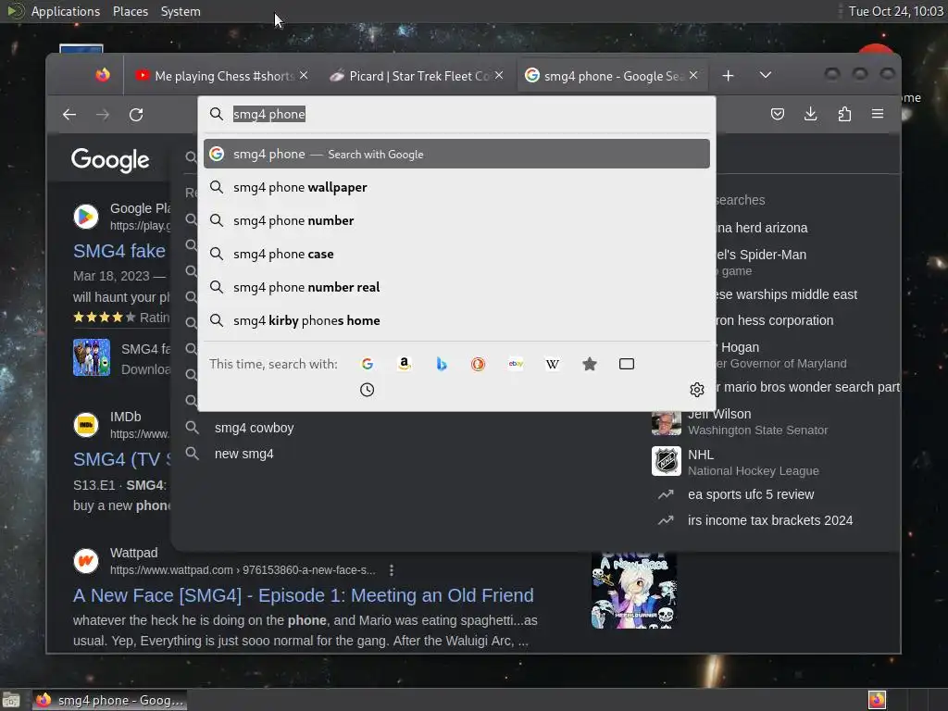Select trending ea sports ufc 5 review

751,494
